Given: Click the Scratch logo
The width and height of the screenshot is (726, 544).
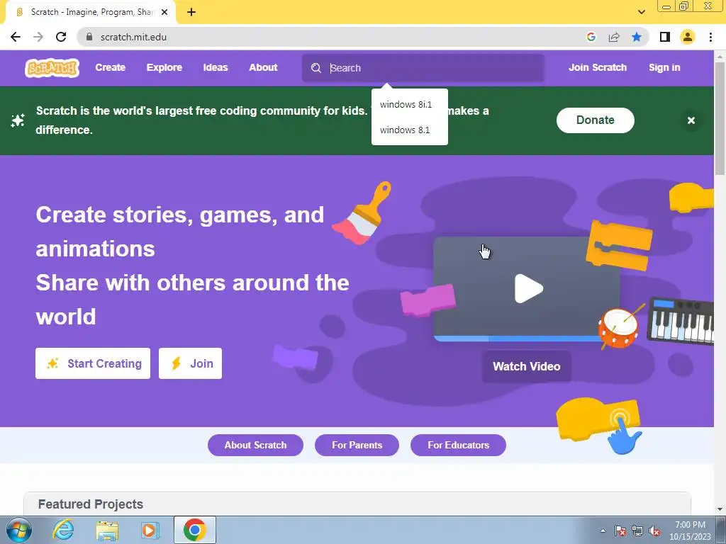Looking at the screenshot, I should 52,68.
